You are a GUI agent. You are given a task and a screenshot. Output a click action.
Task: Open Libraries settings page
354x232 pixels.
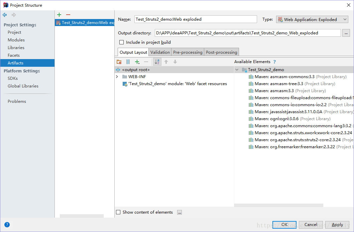pos(16,48)
